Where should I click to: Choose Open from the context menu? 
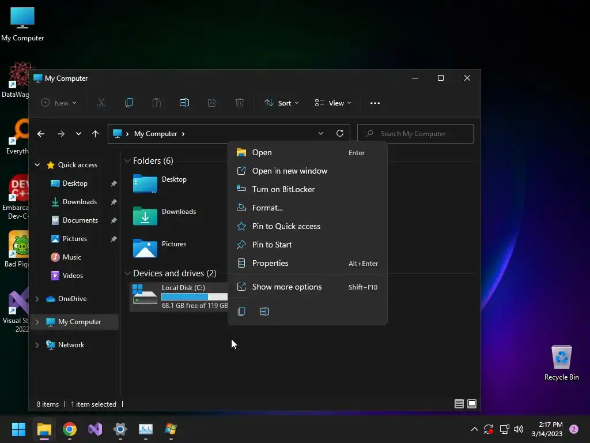(x=308, y=152)
